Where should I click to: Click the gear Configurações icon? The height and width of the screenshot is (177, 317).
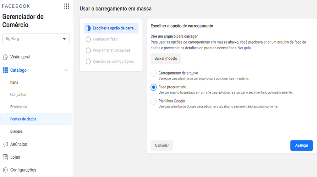tap(5, 170)
